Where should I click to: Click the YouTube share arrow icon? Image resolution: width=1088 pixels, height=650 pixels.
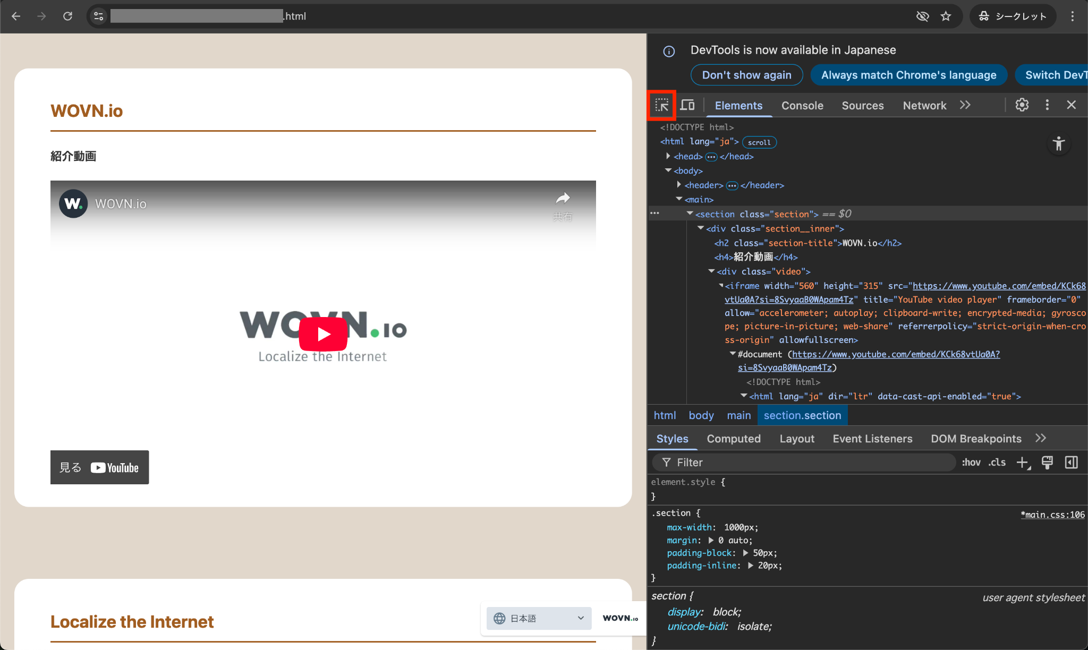tap(563, 199)
